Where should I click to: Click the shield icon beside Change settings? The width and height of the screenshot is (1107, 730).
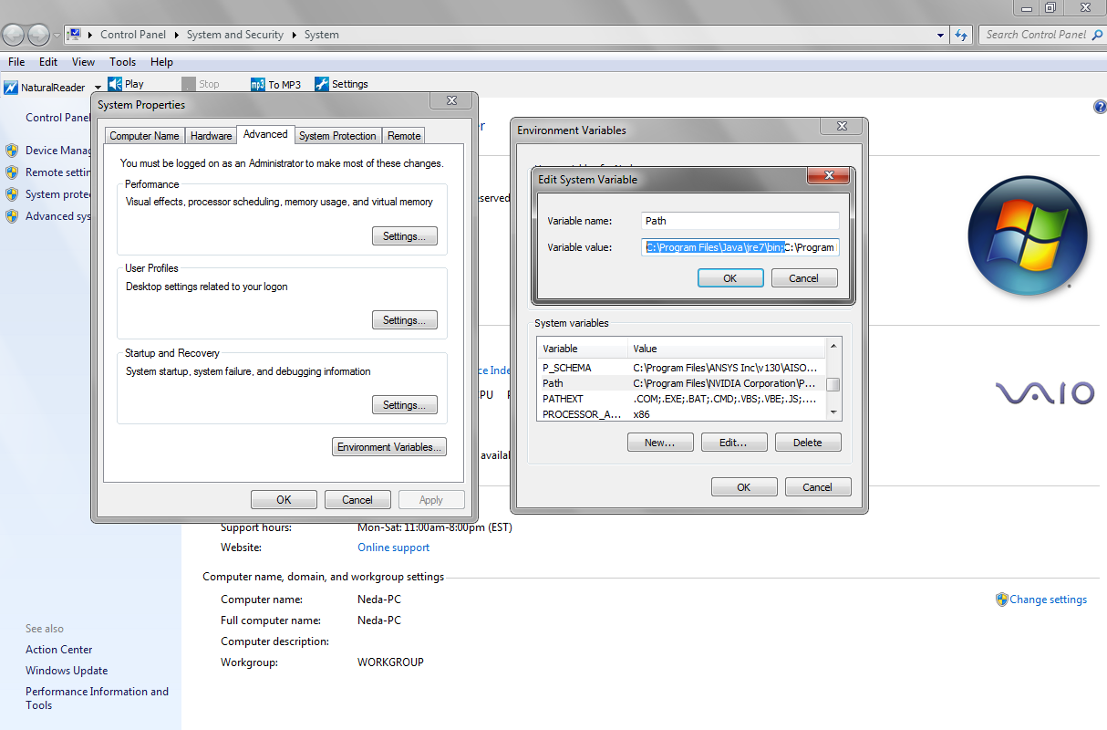pyautogui.click(x=1001, y=600)
